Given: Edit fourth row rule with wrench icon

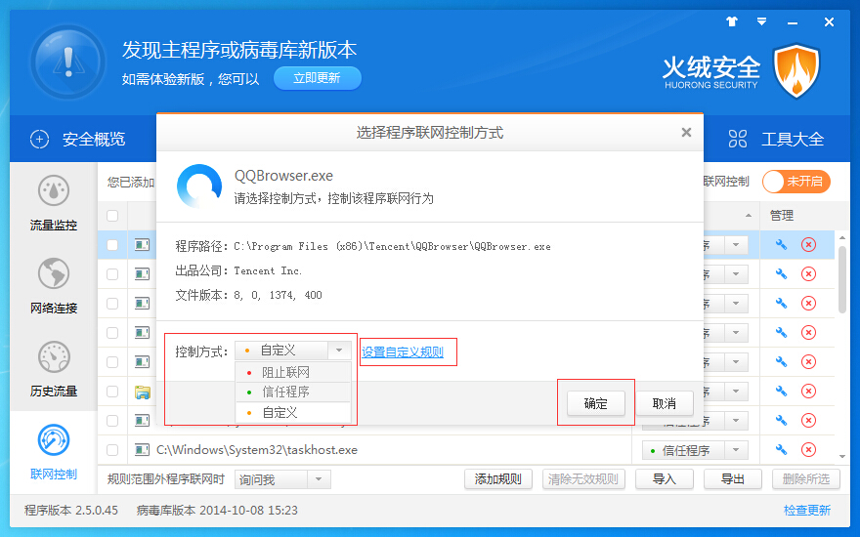Looking at the screenshot, I should point(781,332).
